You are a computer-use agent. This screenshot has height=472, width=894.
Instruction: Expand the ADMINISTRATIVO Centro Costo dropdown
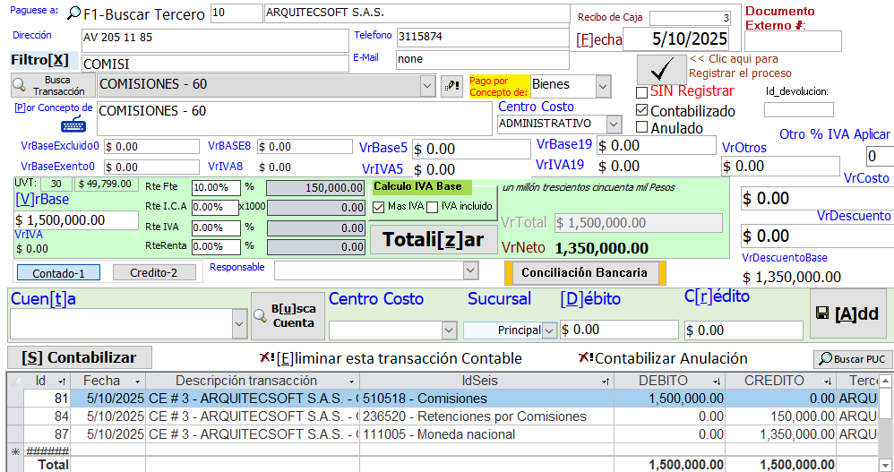coord(613,124)
